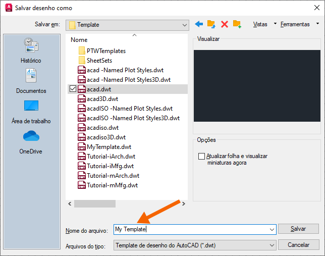Open the Área de trabalho shortcut
Viewport: 325px width, 256px height.
31,112
